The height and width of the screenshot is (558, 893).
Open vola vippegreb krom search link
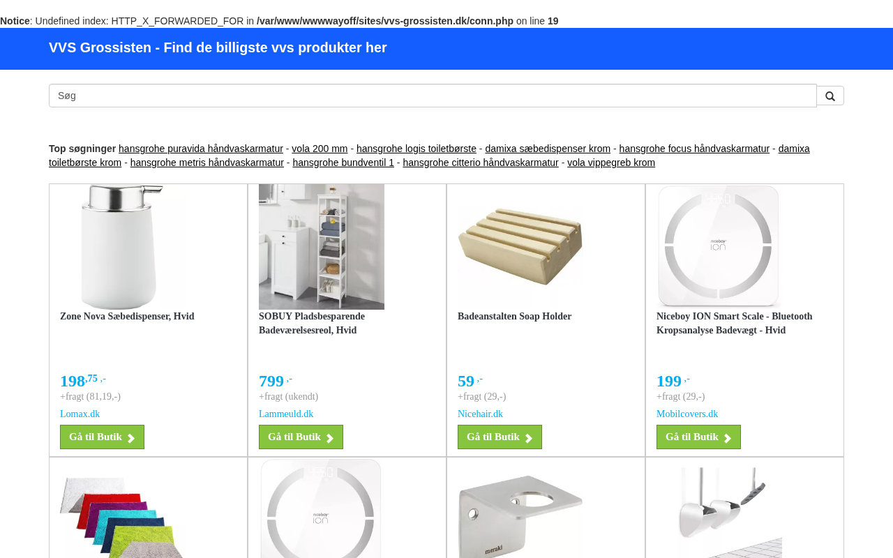click(611, 163)
